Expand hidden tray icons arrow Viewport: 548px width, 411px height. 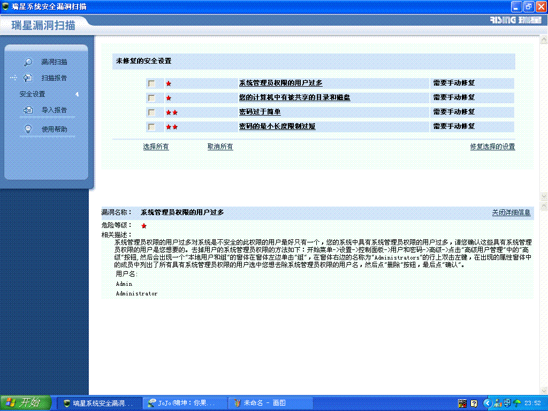[x=487, y=404]
